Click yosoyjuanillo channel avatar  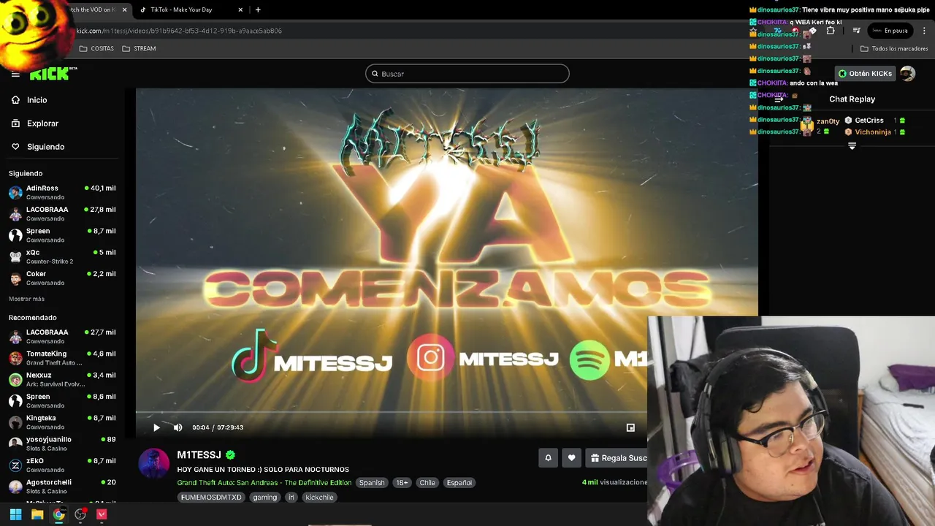15,443
